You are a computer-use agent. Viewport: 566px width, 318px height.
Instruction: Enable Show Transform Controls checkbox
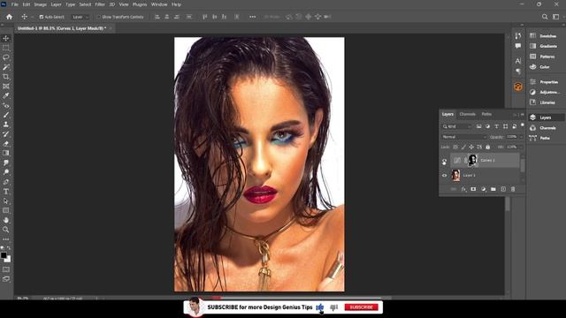pos(98,17)
